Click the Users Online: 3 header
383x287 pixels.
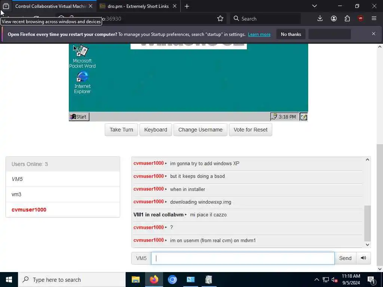click(x=63, y=164)
